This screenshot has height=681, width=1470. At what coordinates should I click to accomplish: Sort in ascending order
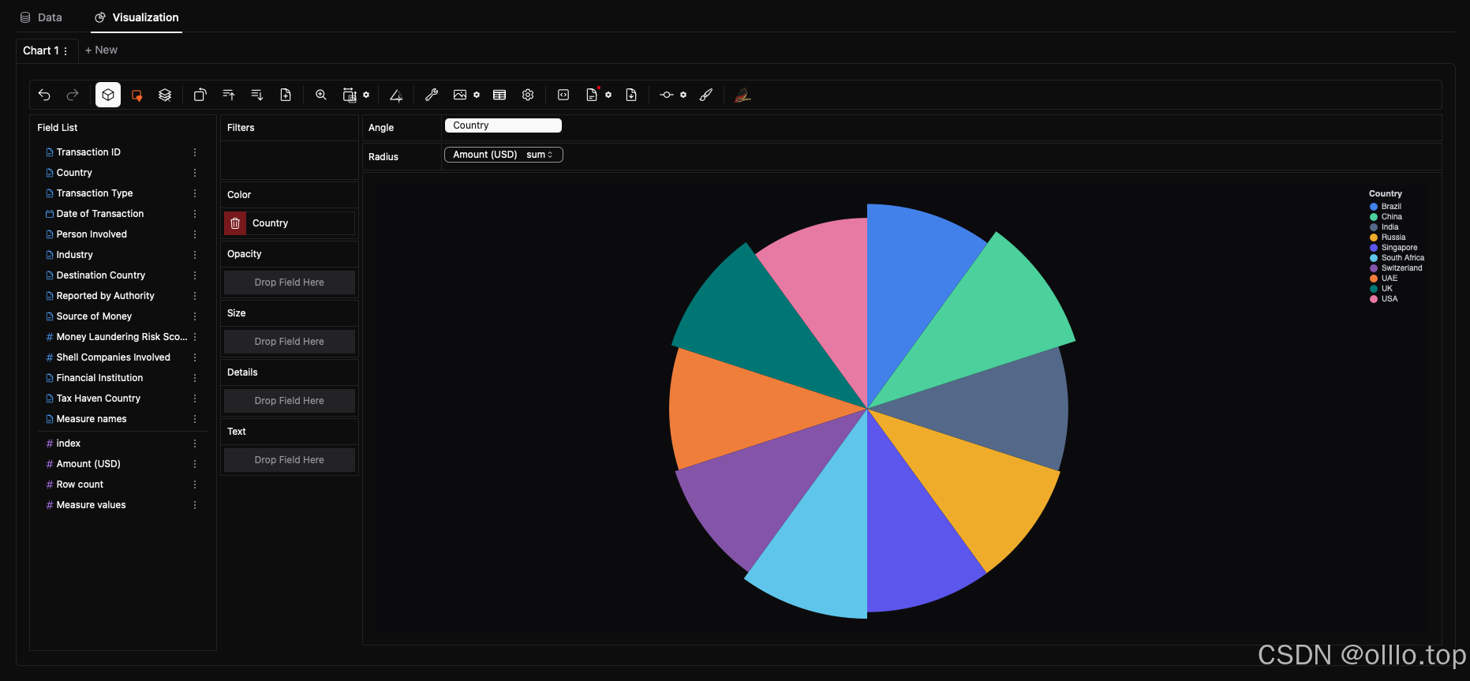pyautogui.click(x=229, y=95)
